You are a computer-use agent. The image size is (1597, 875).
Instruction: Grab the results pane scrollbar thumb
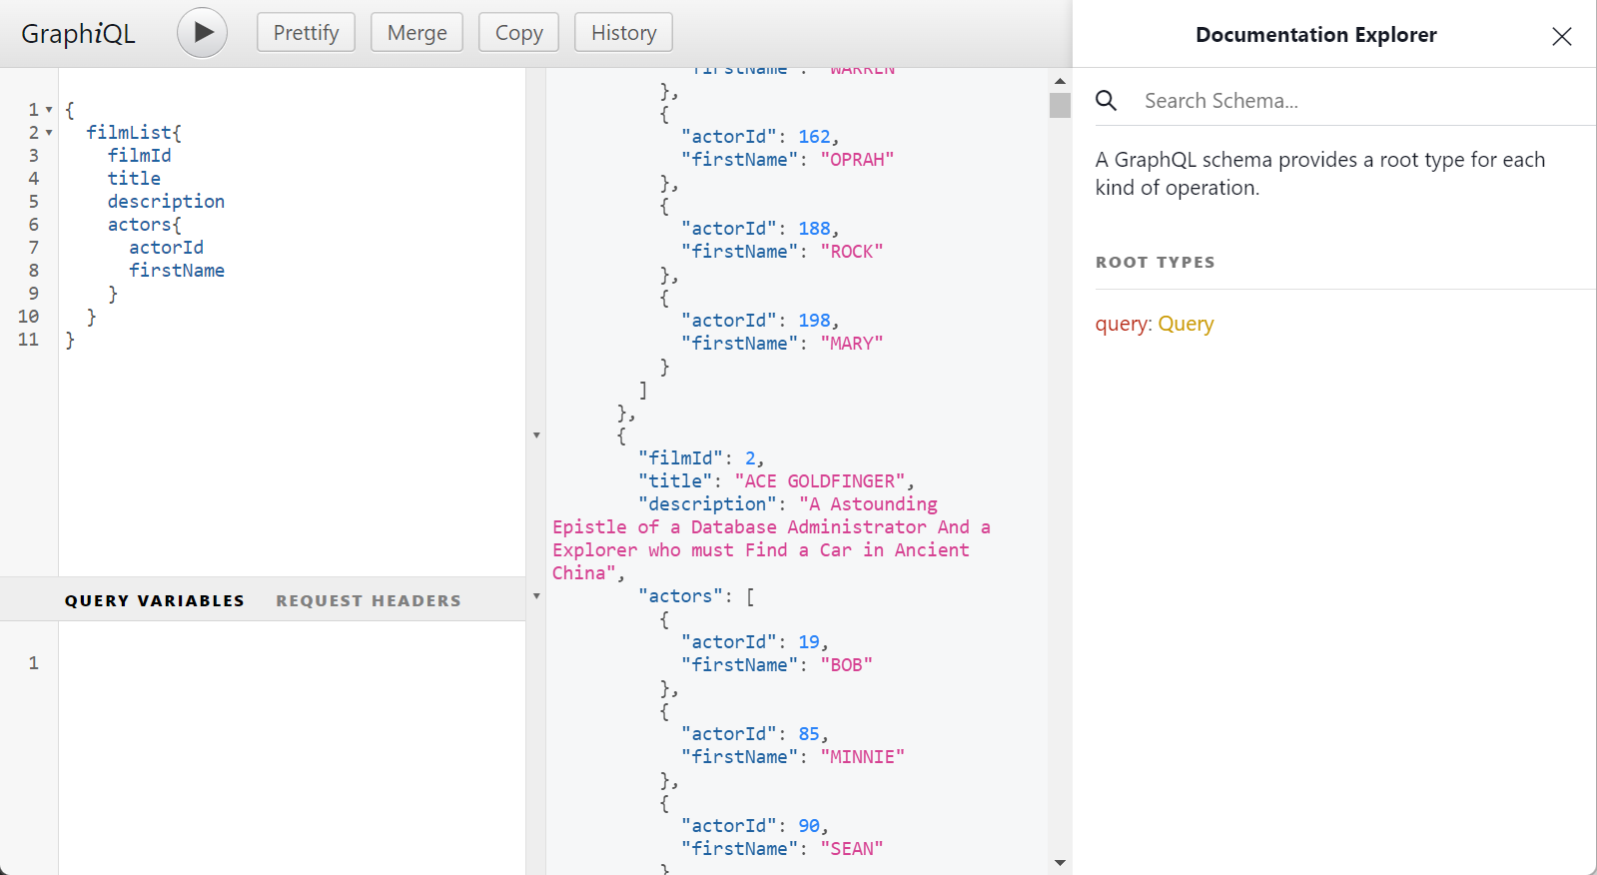1060,105
